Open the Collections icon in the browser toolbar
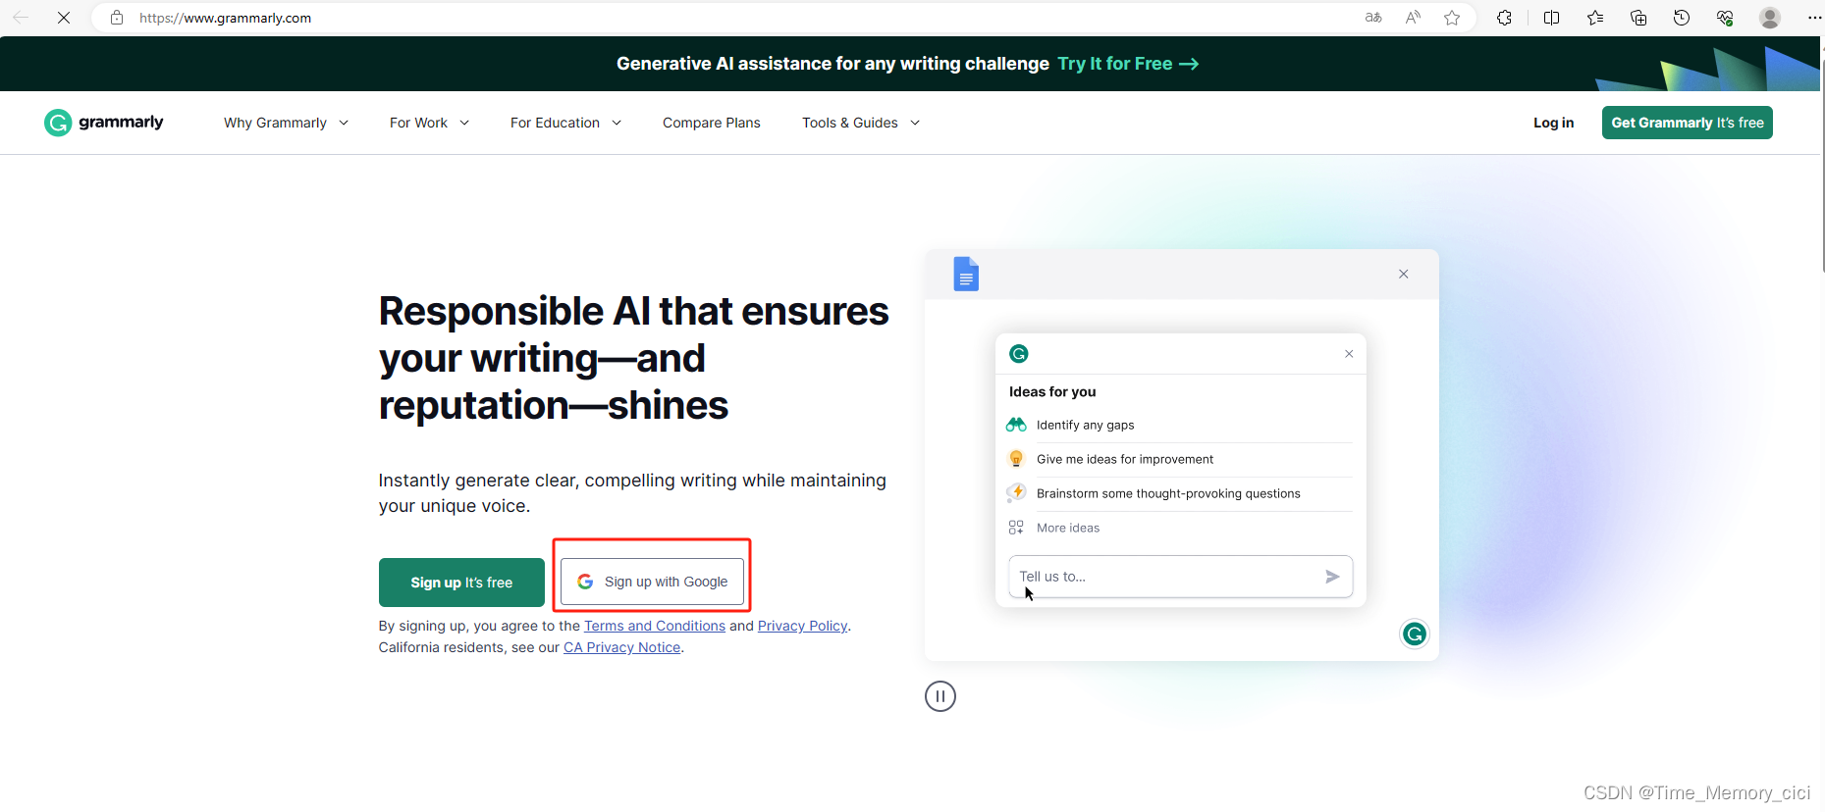The width and height of the screenshot is (1825, 812). [1638, 18]
